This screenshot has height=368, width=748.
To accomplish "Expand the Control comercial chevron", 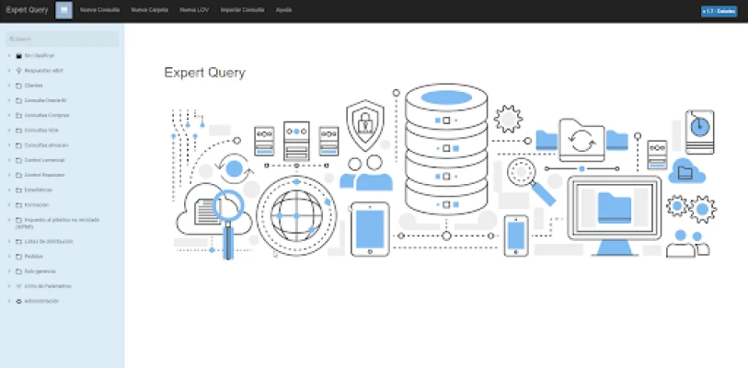I will tap(9, 159).
